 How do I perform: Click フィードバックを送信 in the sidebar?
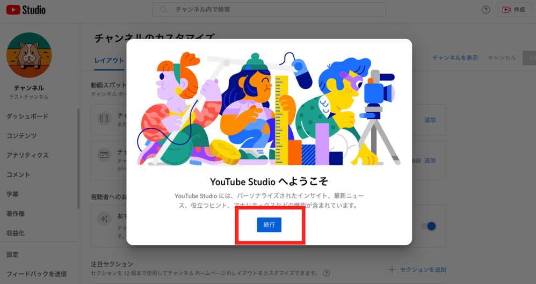36,274
